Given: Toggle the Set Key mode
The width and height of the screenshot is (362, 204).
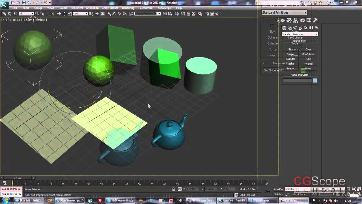Looking at the screenshot, I should [x=278, y=194].
